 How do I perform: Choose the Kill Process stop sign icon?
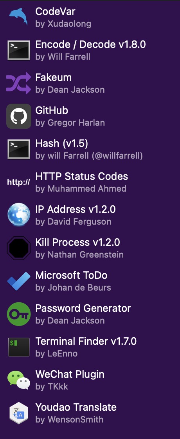(x=19, y=248)
